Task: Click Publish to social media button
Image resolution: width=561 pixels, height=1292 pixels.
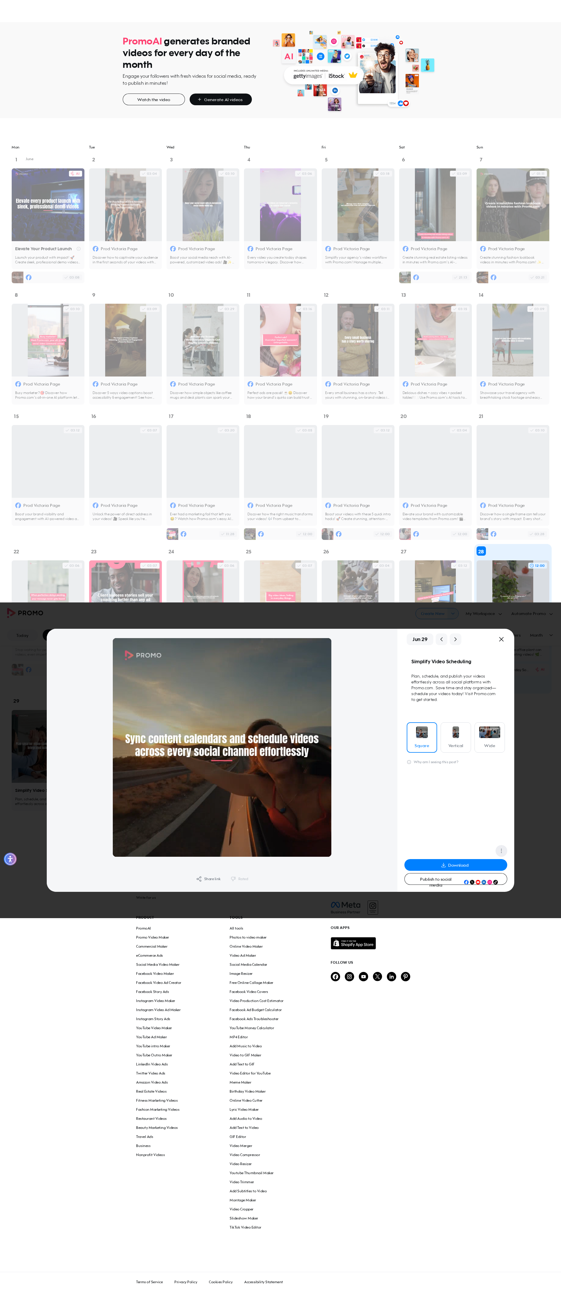Action: (456, 879)
